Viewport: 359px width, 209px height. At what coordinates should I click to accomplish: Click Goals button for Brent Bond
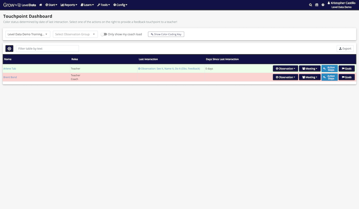point(346,77)
